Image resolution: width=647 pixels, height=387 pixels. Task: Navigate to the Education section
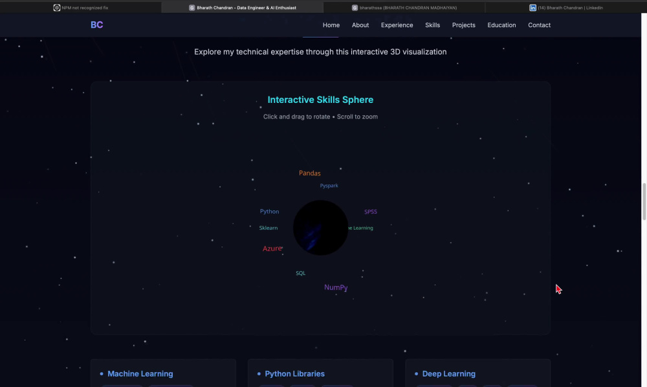501,25
